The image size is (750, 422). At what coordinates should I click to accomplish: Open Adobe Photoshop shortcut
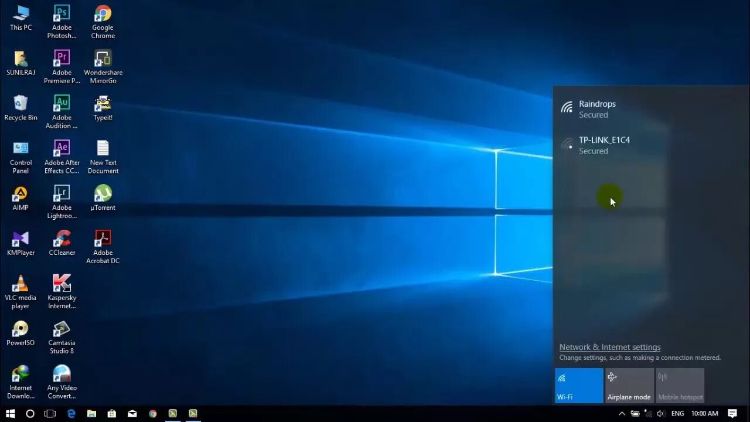click(x=62, y=22)
